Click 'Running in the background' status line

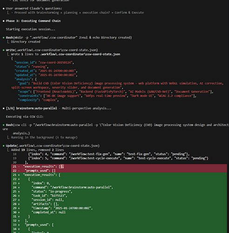click(44, 137)
